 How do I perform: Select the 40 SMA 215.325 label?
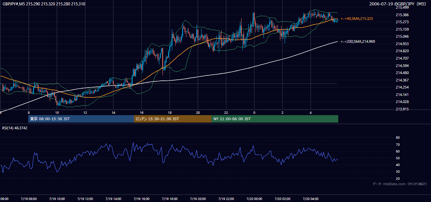click(x=357, y=19)
